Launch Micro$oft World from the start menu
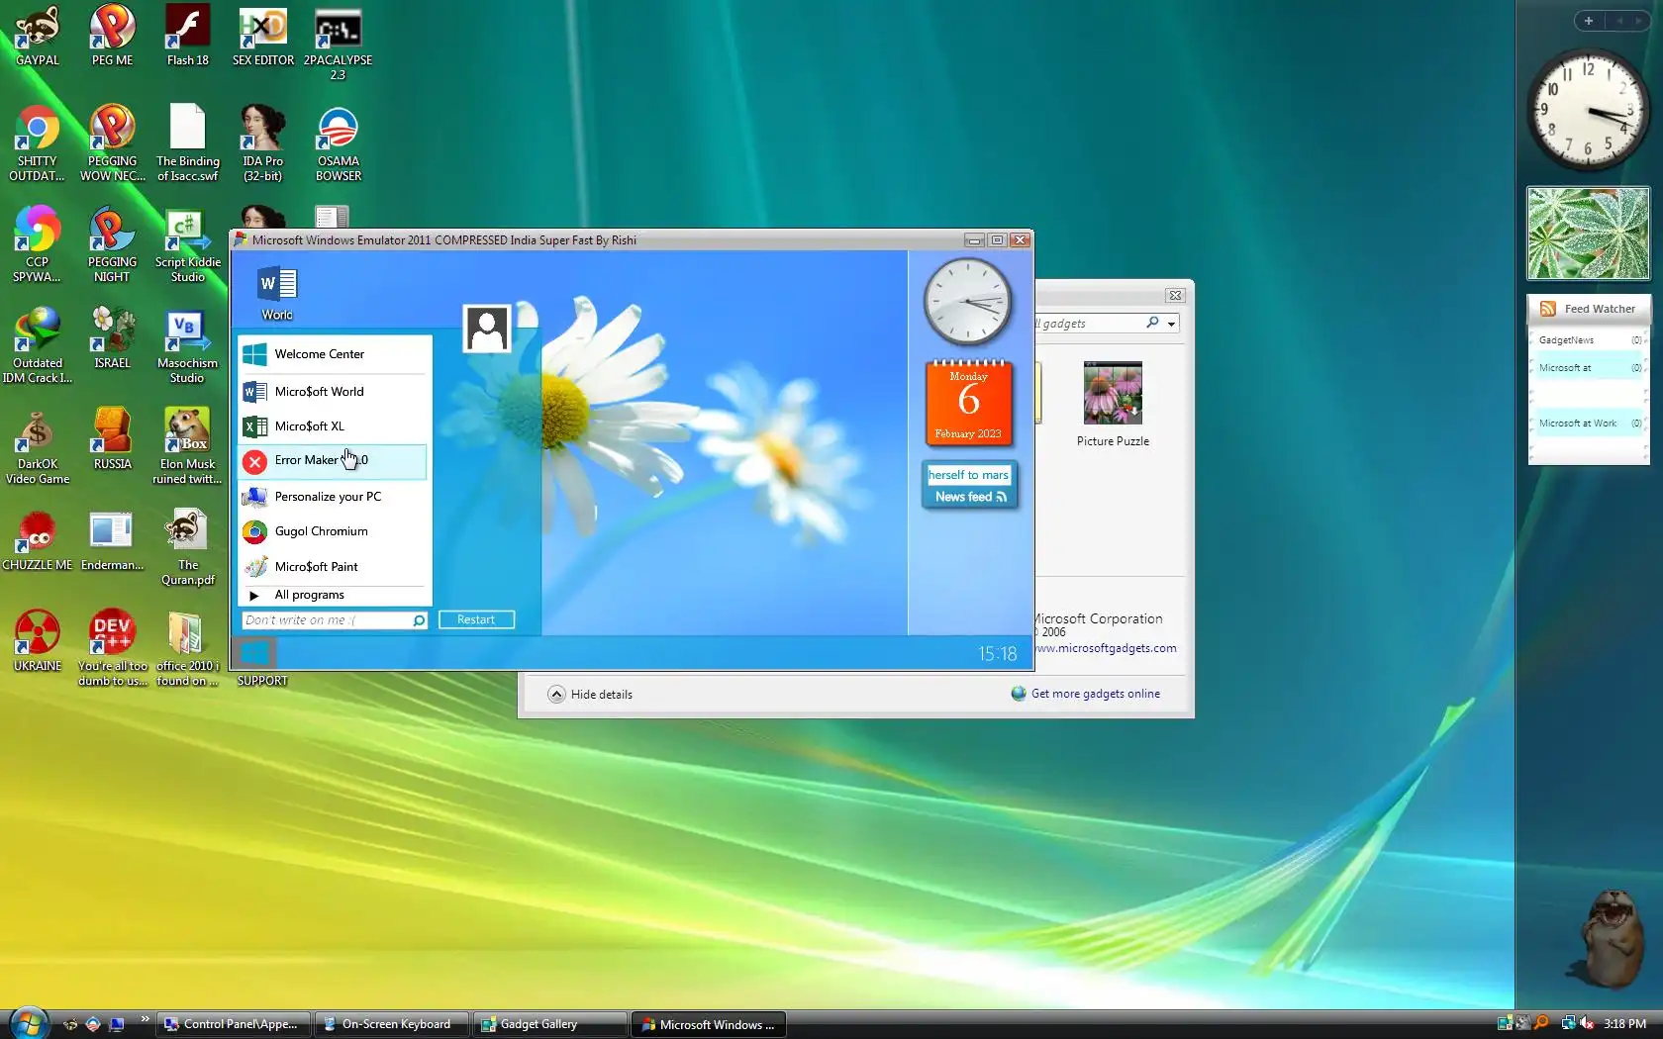 coord(335,392)
